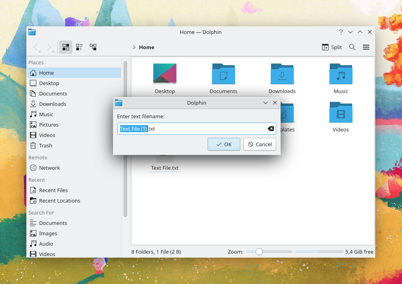Maximize the Dolphin main window

(360, 32)
